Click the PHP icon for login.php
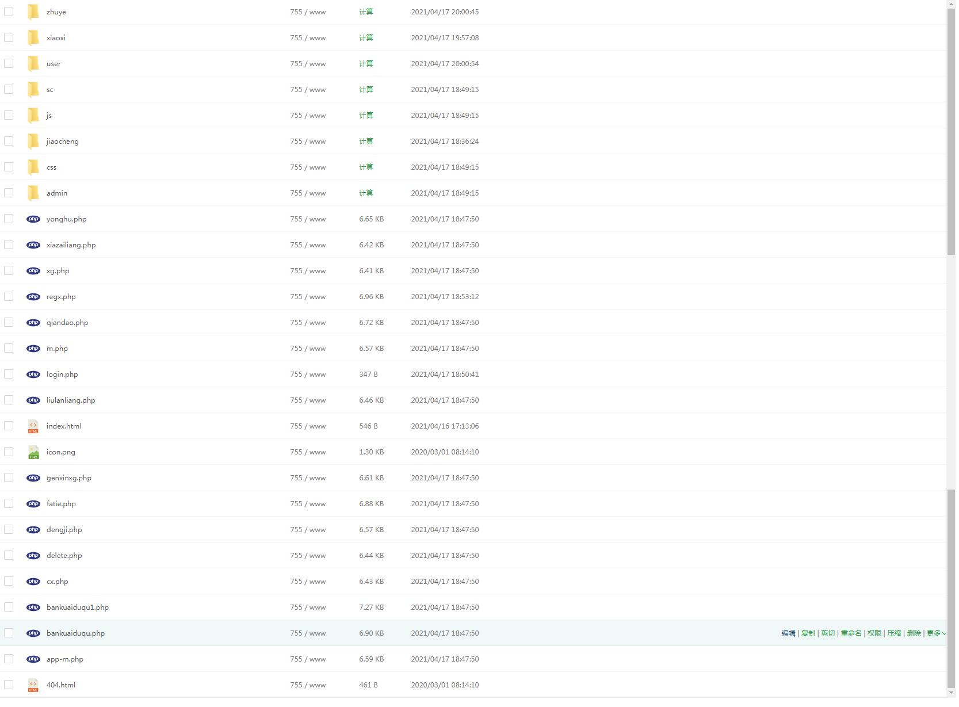959x707 pixels. [33, 374]
